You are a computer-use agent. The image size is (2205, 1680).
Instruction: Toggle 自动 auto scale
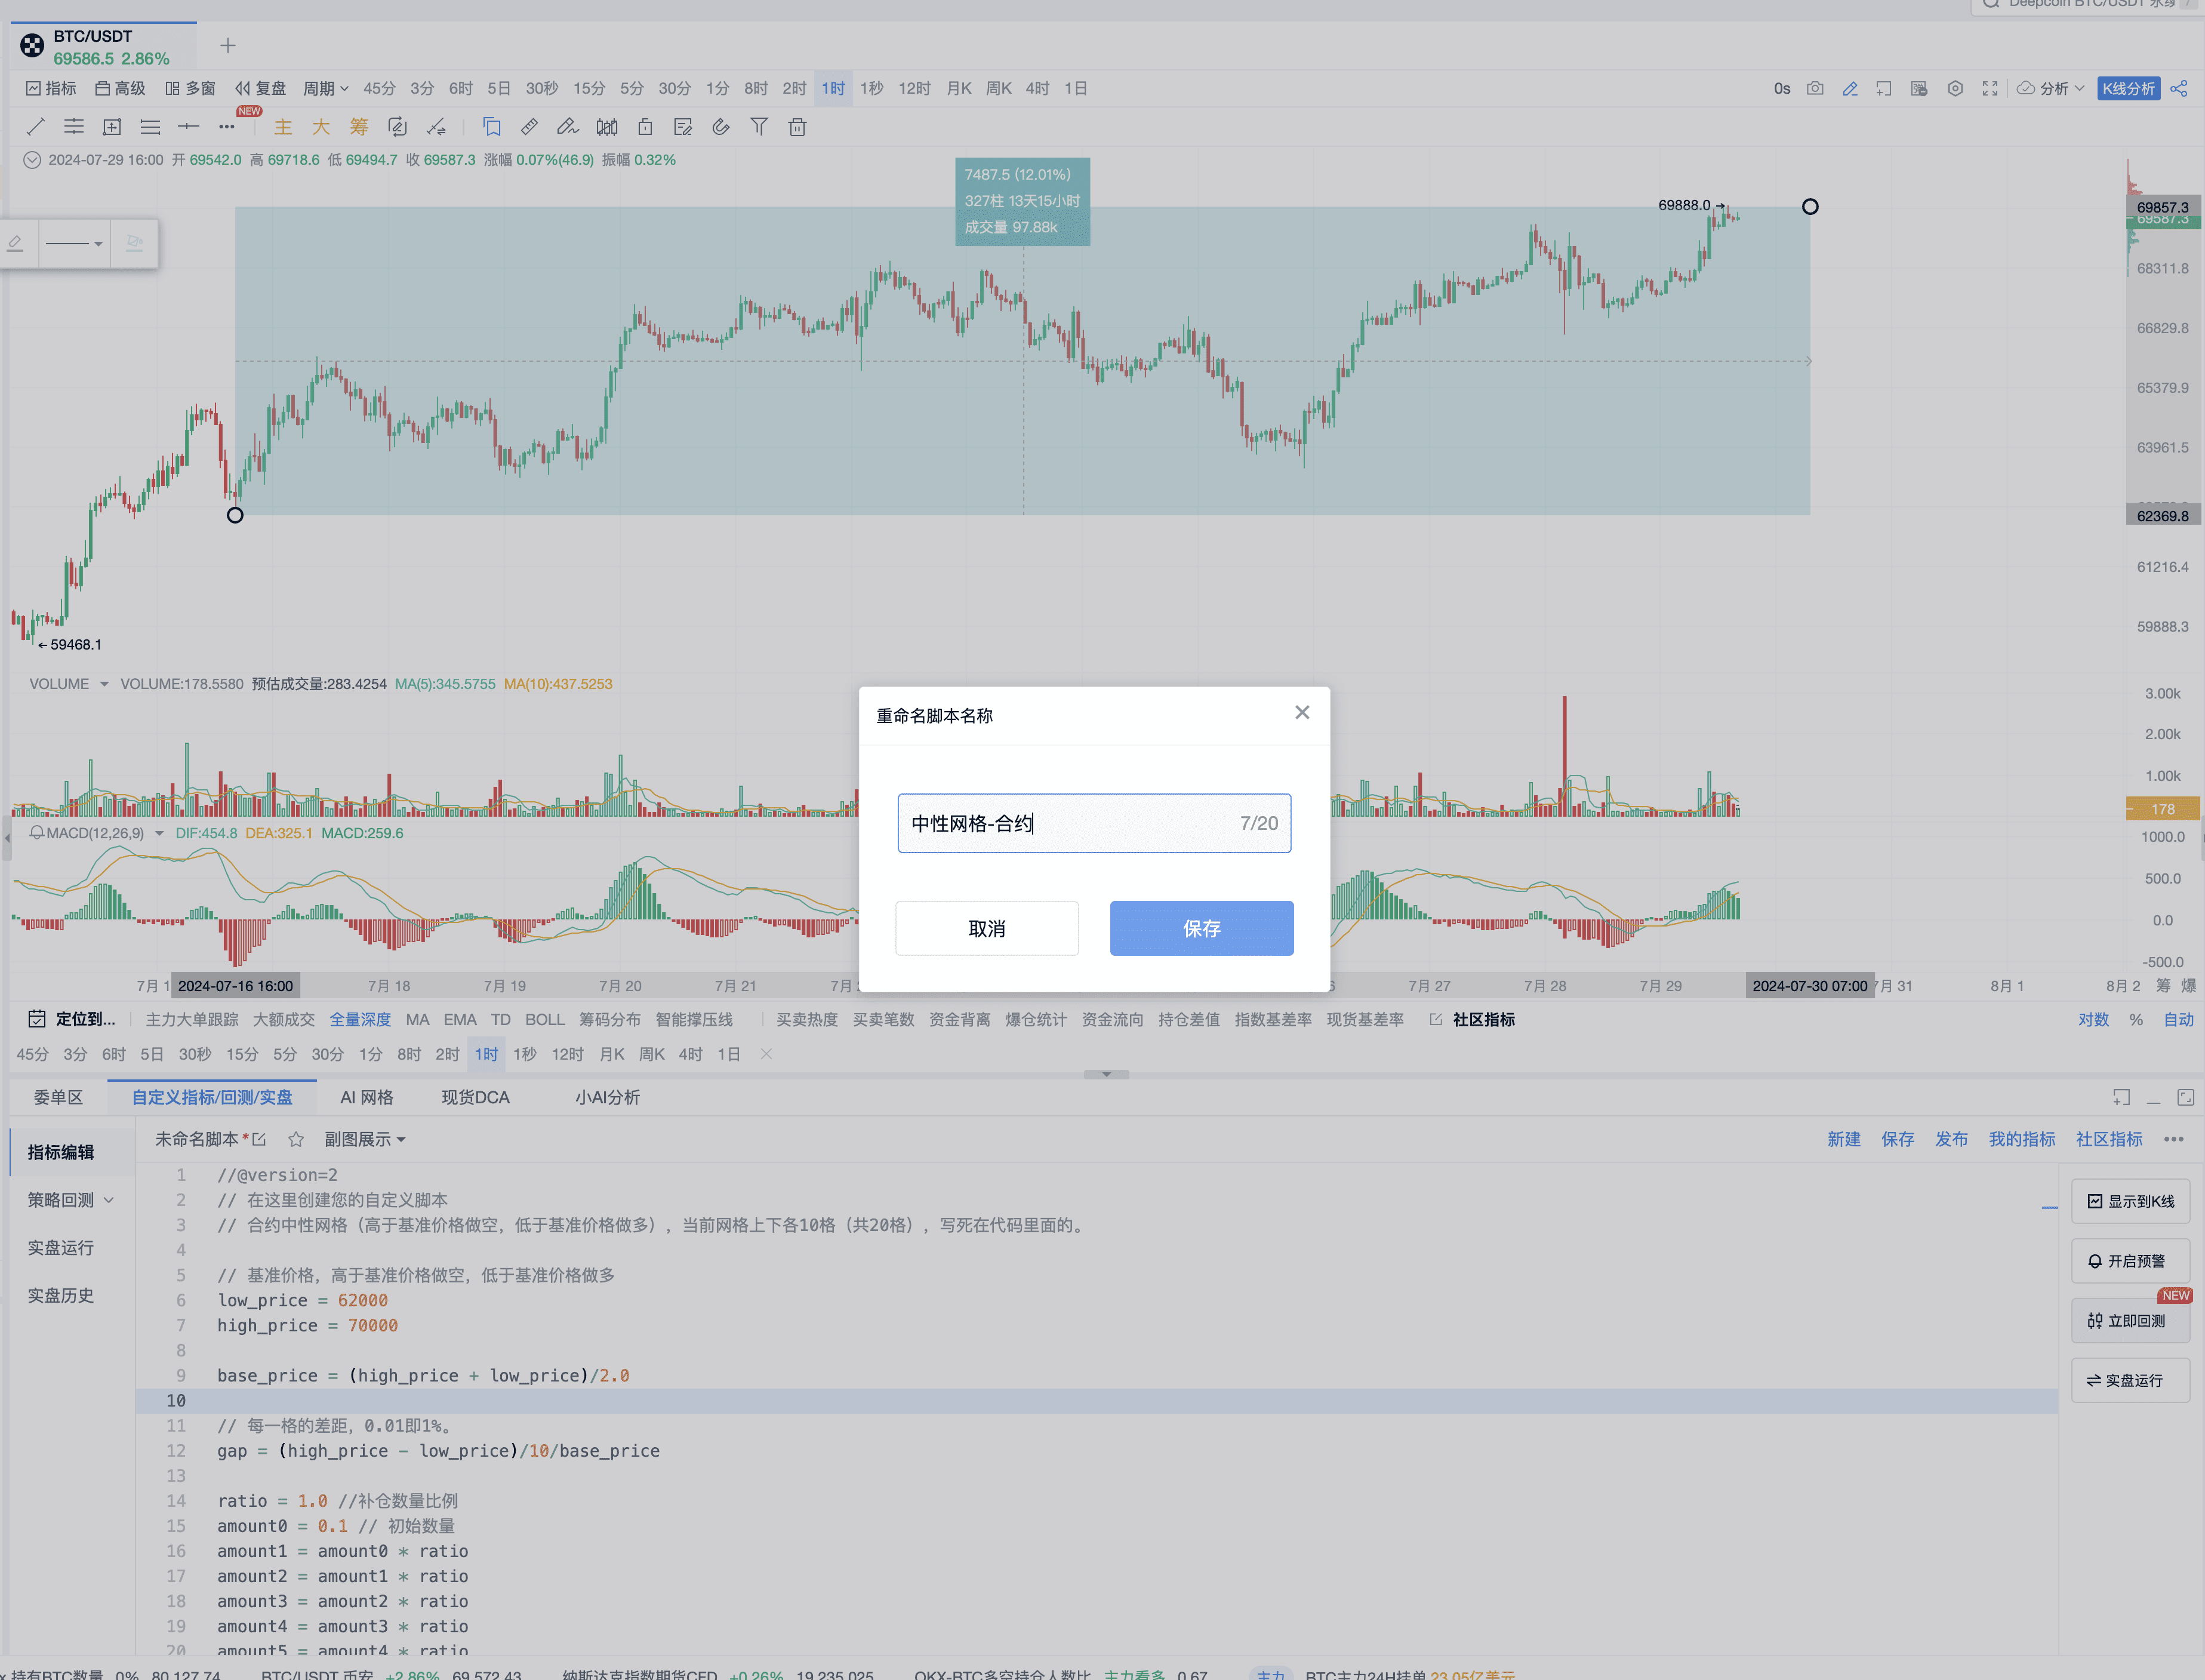pos(2179,1019)
